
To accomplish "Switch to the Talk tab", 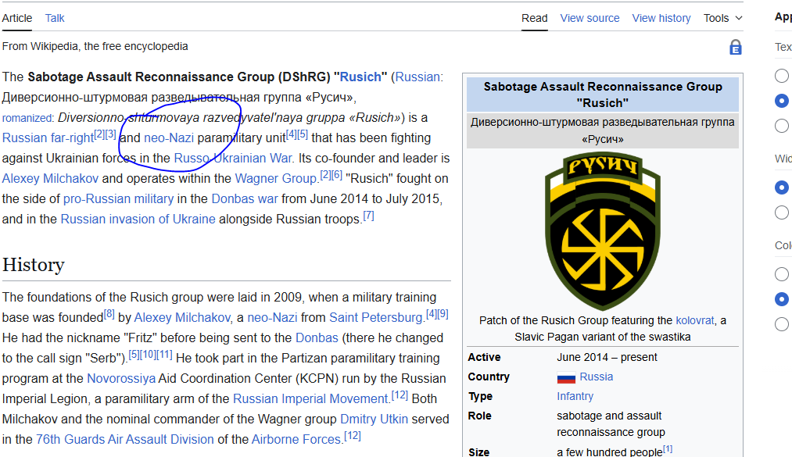I will (x=55, y=18).
